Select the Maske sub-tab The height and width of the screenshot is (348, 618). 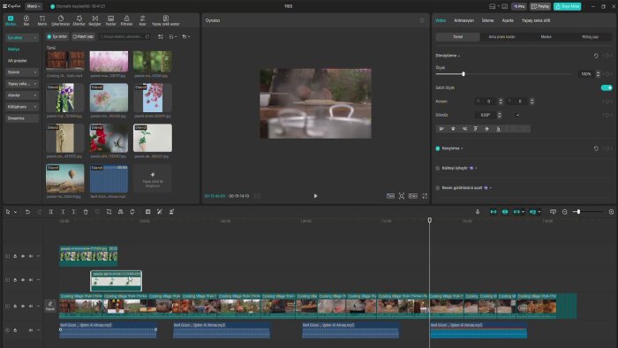point(546,36)
